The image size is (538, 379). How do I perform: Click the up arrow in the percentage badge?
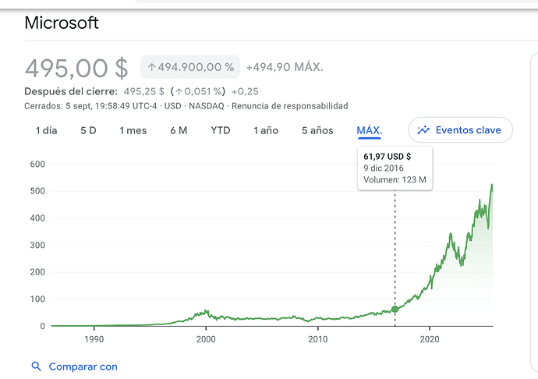pos(151,68)
